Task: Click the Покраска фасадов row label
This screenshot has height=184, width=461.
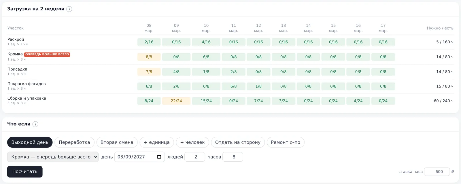Action: [27, 84]
